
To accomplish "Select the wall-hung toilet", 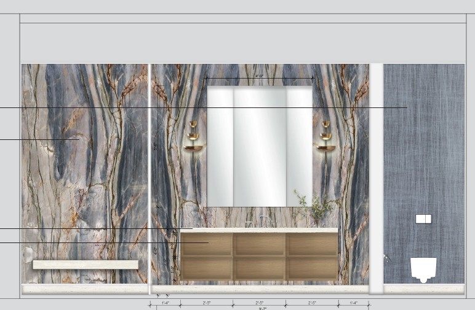I will click(423, 269).
